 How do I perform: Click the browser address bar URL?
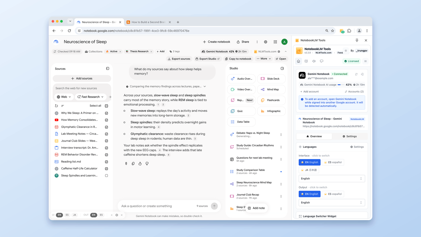pos(136,31)
